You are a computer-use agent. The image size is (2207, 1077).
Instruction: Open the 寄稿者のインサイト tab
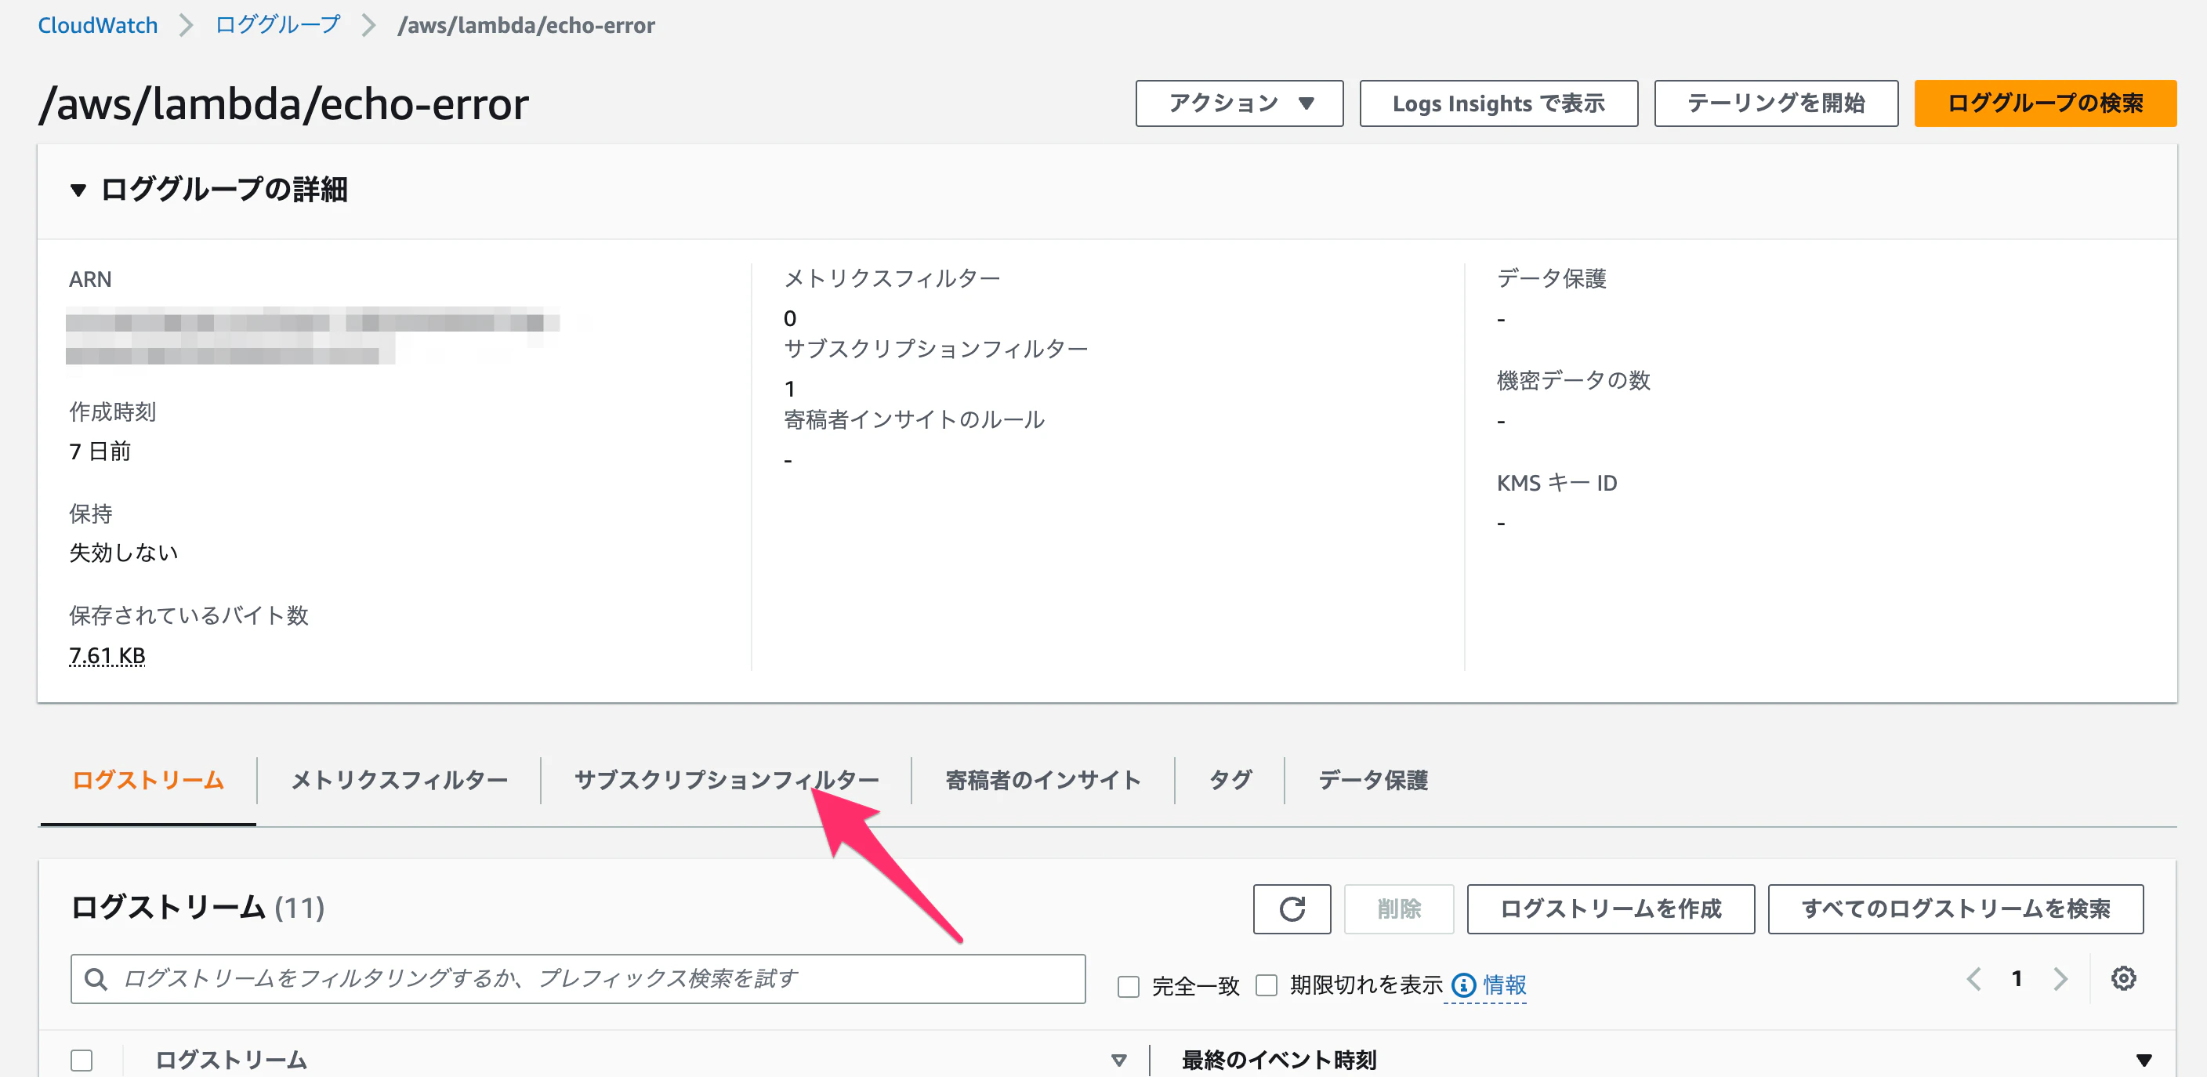coord(1042,781)
